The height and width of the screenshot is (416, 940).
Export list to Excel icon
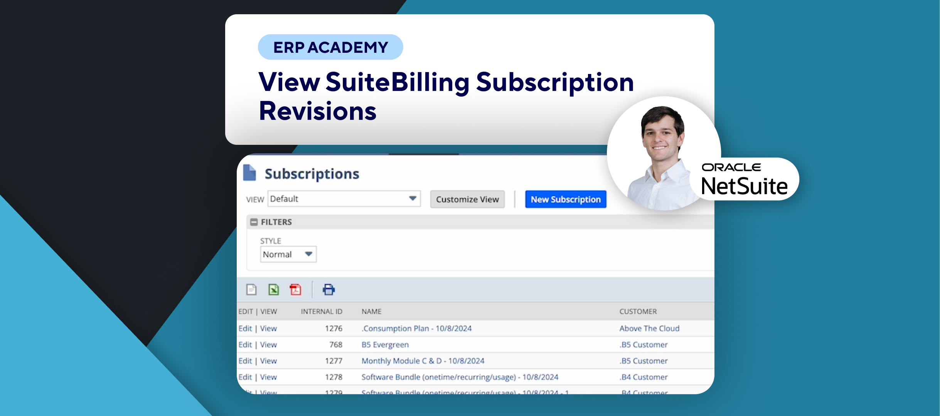click(273, 289)
